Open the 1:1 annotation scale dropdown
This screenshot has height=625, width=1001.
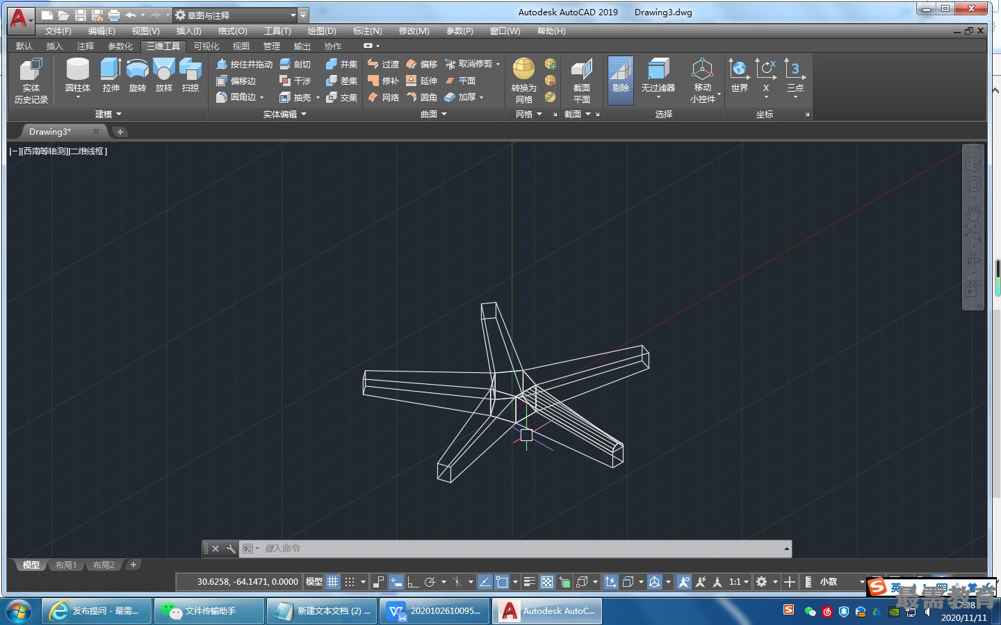(x=739, y=582)
